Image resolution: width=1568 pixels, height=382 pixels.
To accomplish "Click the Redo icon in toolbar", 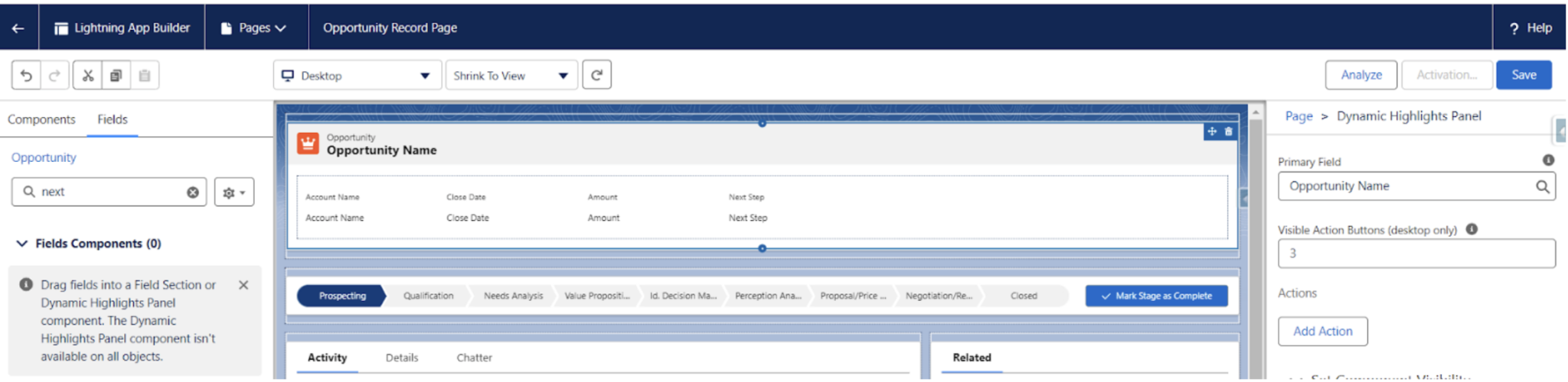I will [x=55, y=76].
